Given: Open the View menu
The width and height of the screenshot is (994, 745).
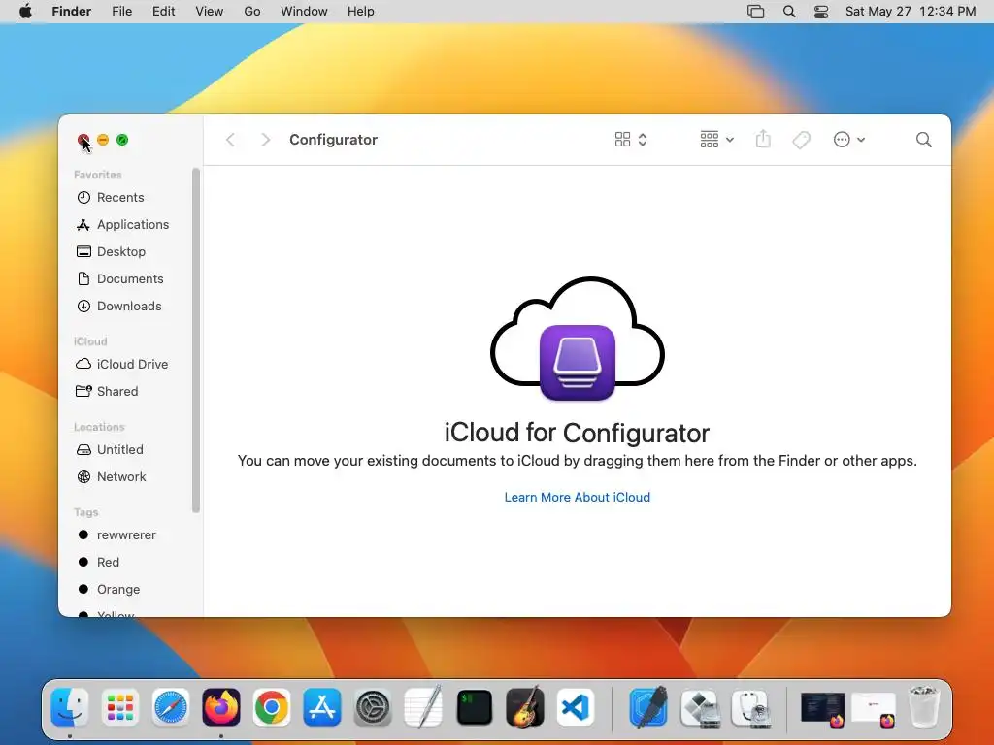Looking at the screenshot, I should (x=210, y=12).
